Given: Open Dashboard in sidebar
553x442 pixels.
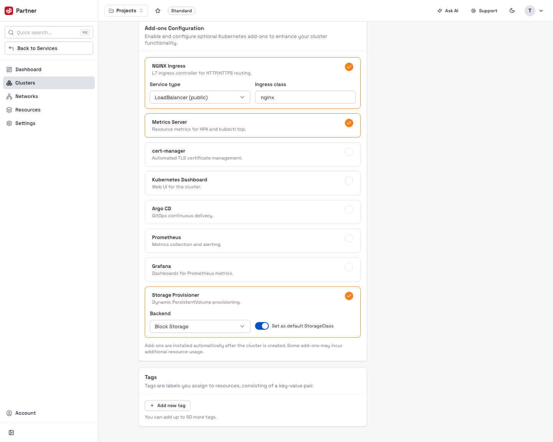Looking at the screenshot, I should point(49,70).
